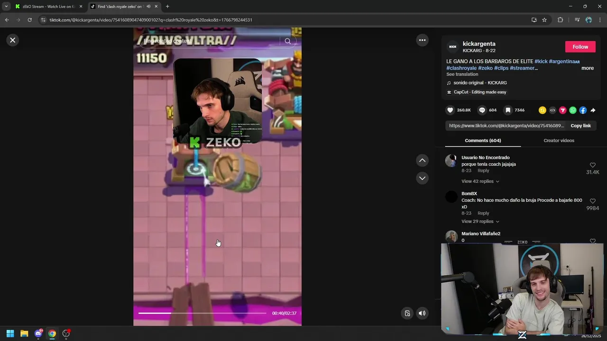The height and width of the screenshot is (341, 607).
Task: Open more share options arrow
Action: tap(593, 110)
